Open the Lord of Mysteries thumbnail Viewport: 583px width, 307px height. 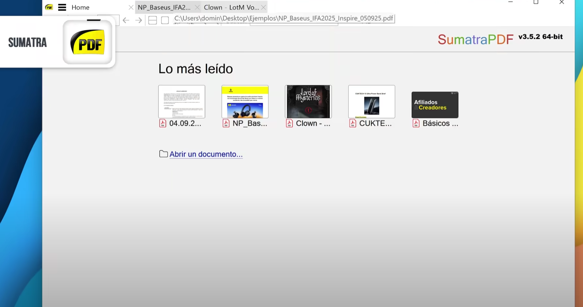[308, 102]
